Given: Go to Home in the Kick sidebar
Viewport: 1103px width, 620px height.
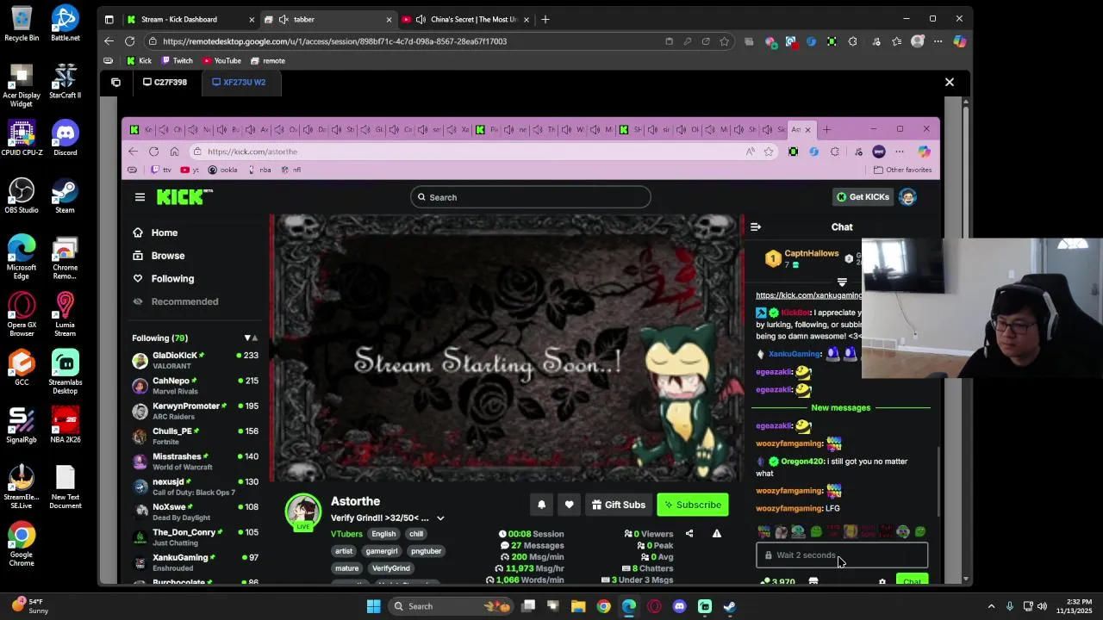Looking at the screenshot, I should 165,233.
